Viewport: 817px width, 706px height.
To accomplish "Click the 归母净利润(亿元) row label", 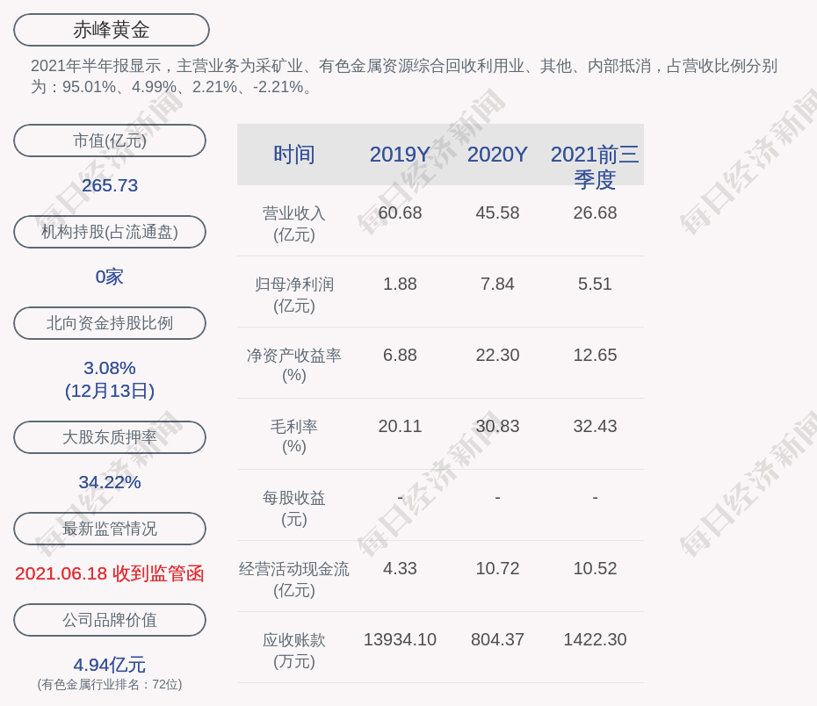I will (x=294, y=295).
